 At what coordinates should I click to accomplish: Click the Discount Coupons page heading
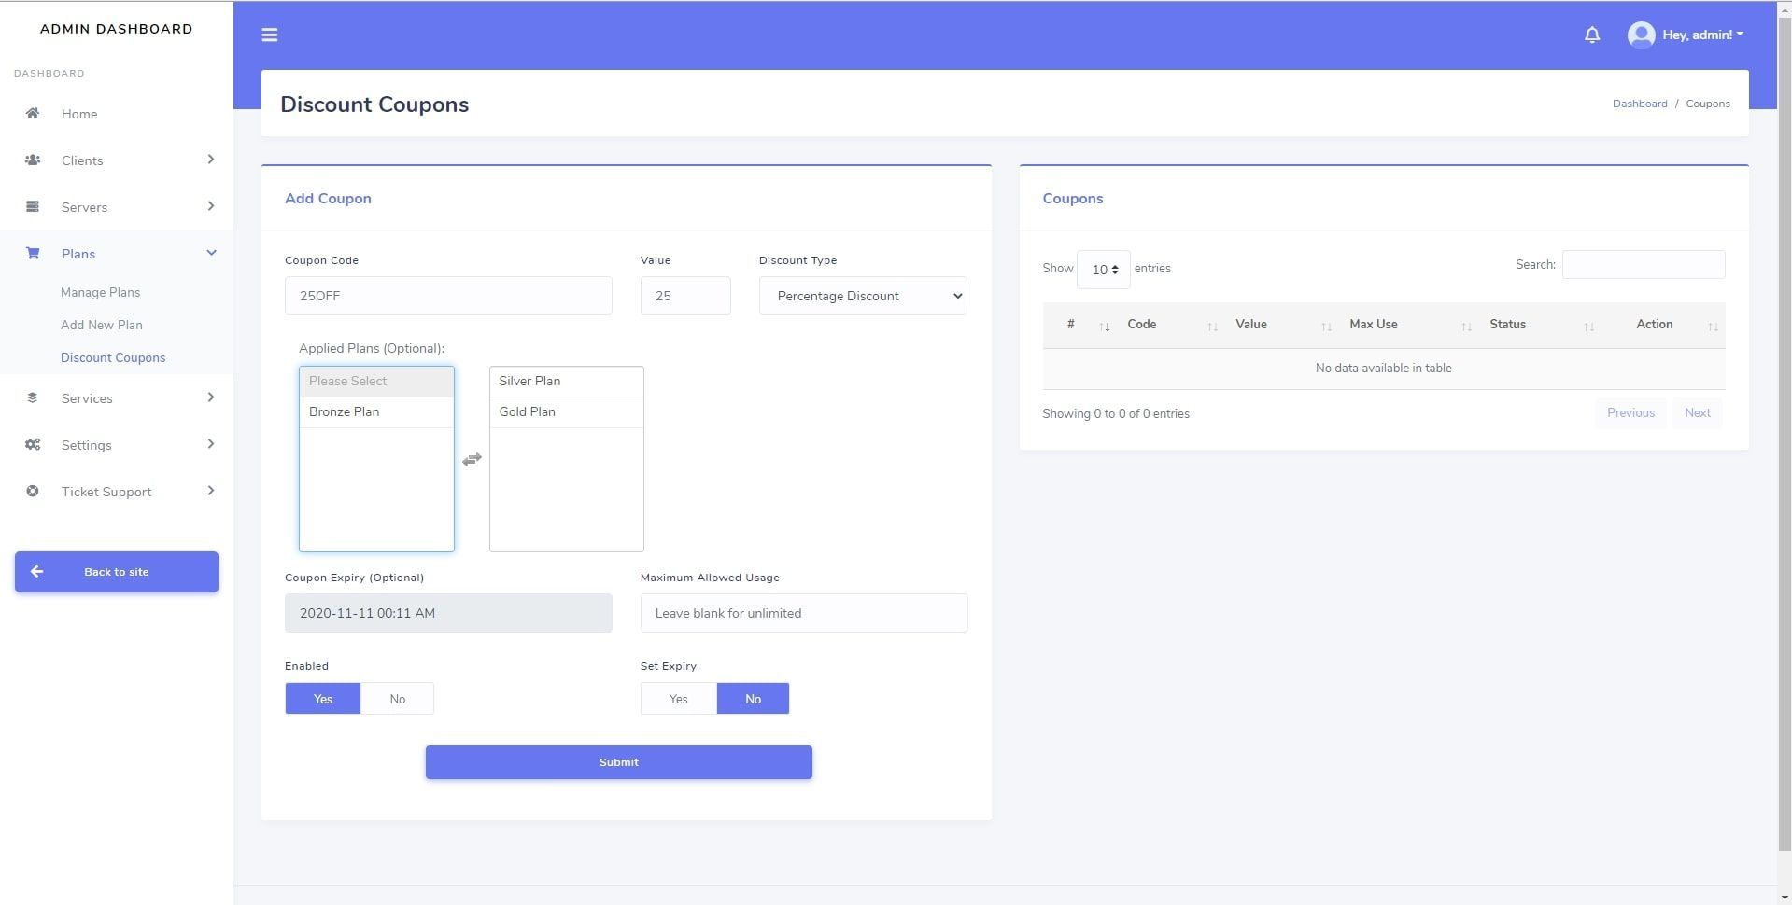[x=374, y=104]
